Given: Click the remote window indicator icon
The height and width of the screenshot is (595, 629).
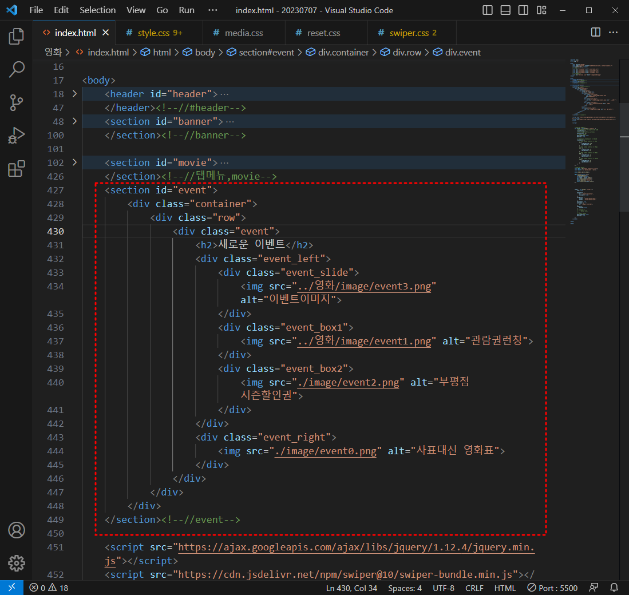Looking at the screenshot, I should [11, 588].
